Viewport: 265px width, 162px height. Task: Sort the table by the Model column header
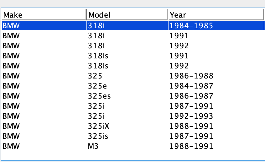pos(127,15)
